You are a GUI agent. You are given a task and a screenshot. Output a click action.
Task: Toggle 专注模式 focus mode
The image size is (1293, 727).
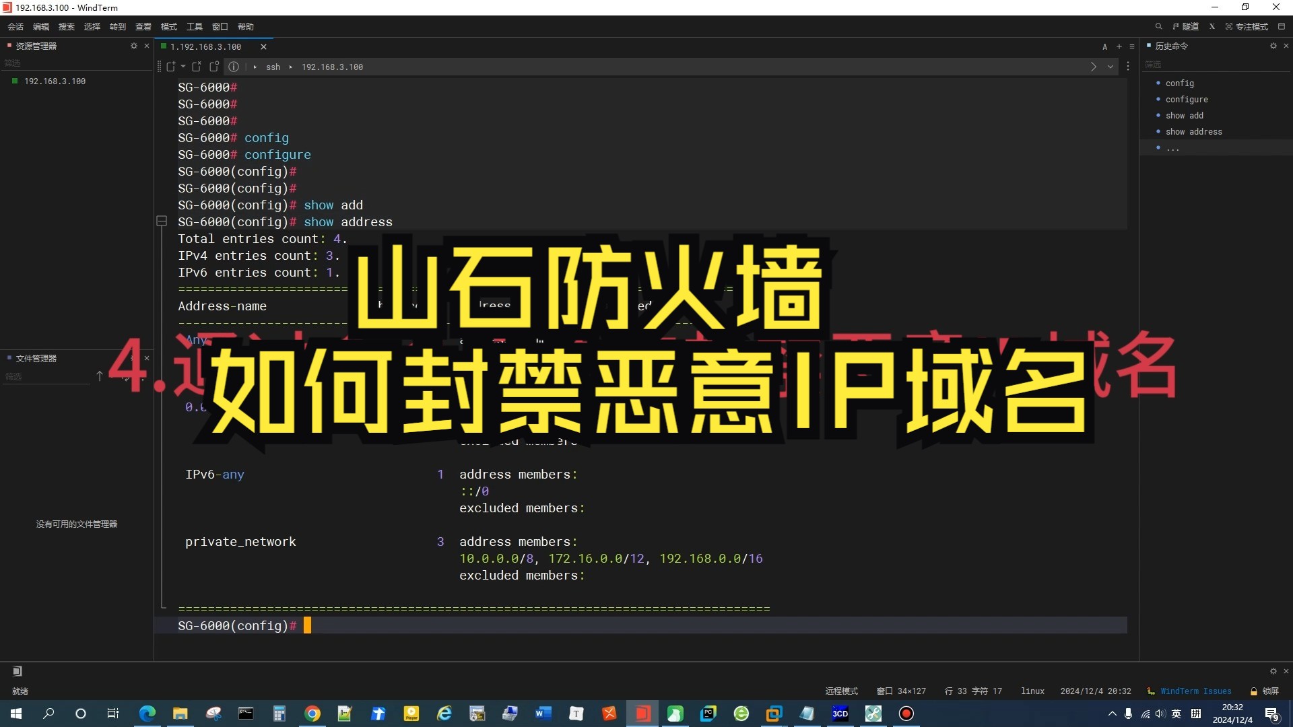tap(1247, 26)
